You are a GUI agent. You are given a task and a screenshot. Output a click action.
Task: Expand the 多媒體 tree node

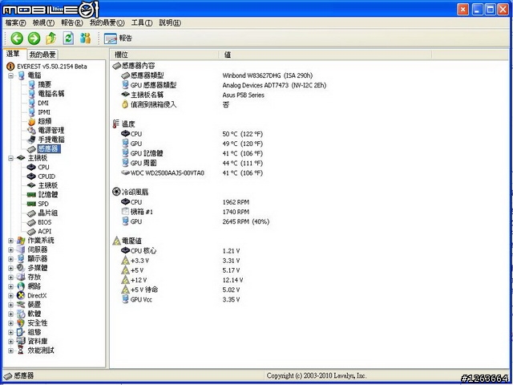[10, 268]
